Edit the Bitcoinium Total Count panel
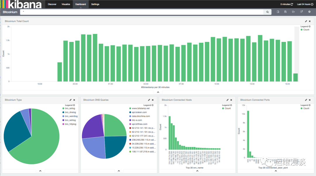 click(306, 21)
